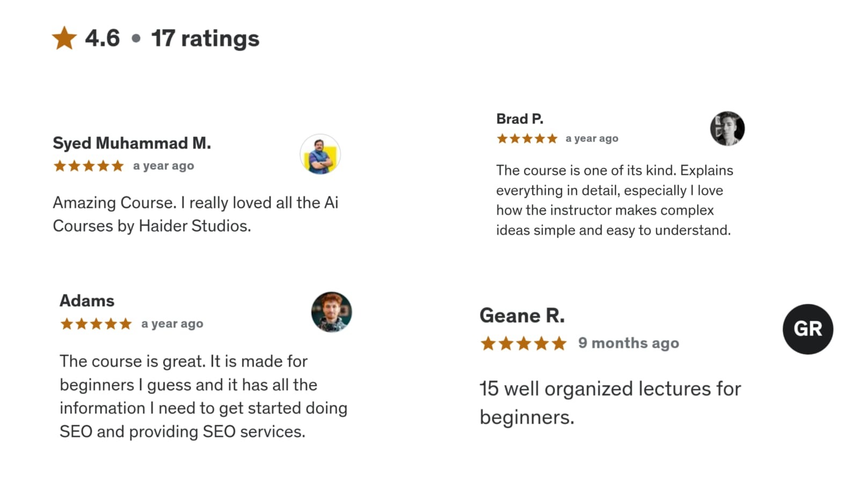Click the 9 months ago timestamp

(x=628, y=343)
